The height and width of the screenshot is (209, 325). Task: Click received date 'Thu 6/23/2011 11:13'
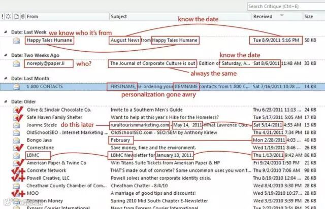tap(277, 110)
